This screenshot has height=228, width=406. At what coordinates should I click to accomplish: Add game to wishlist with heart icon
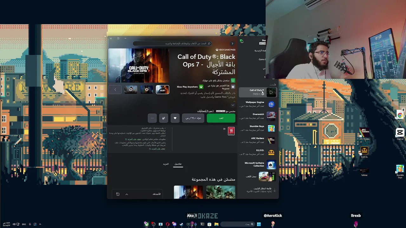[x=175, y=118]
